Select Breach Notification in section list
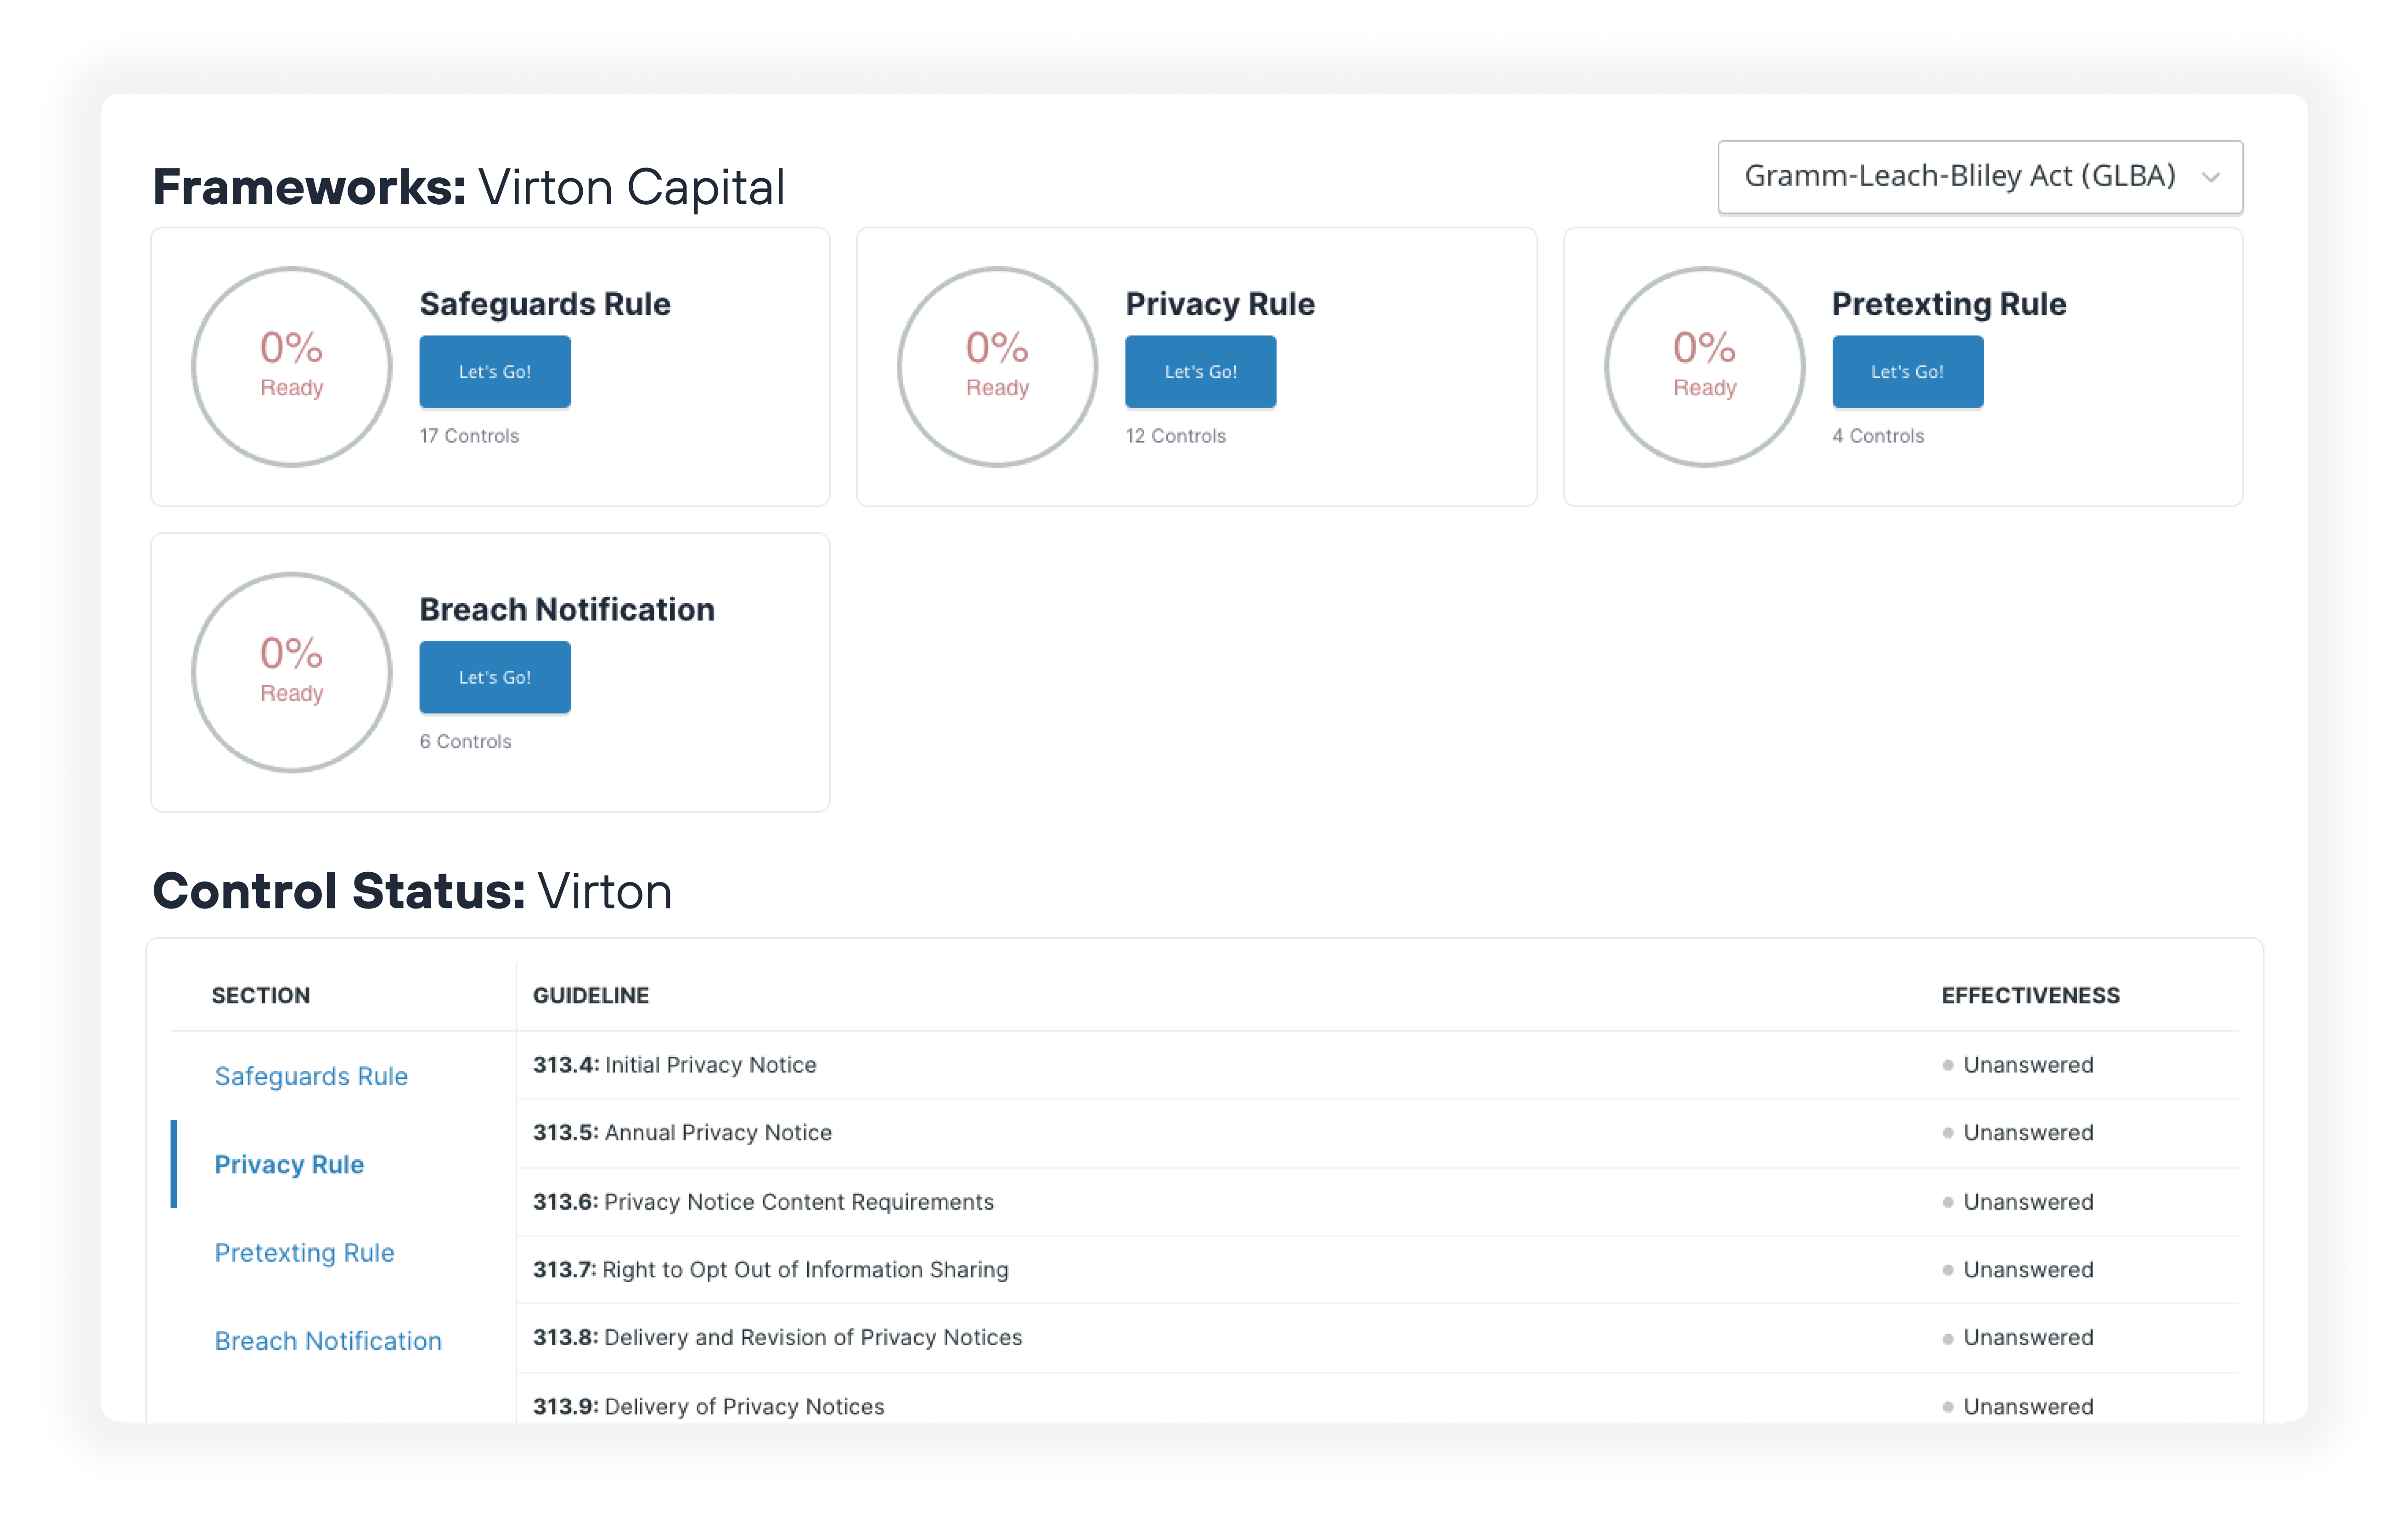The image size is (2408, 1515). (x=328, y=1340)
